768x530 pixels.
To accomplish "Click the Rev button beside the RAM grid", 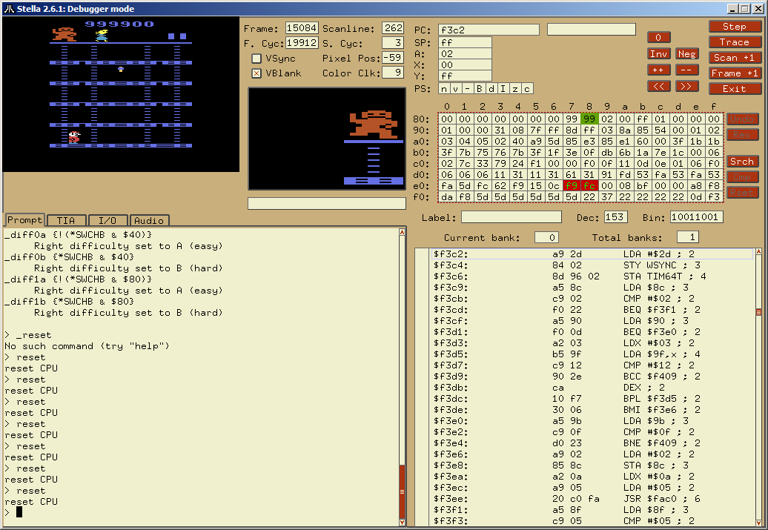I will [742, 135].
